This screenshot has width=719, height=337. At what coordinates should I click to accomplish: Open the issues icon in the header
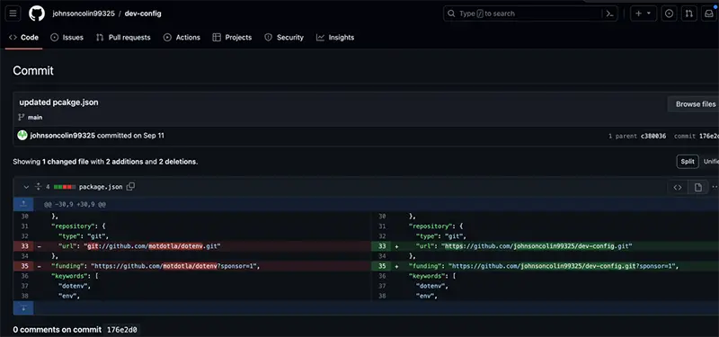tap(669, 13)
